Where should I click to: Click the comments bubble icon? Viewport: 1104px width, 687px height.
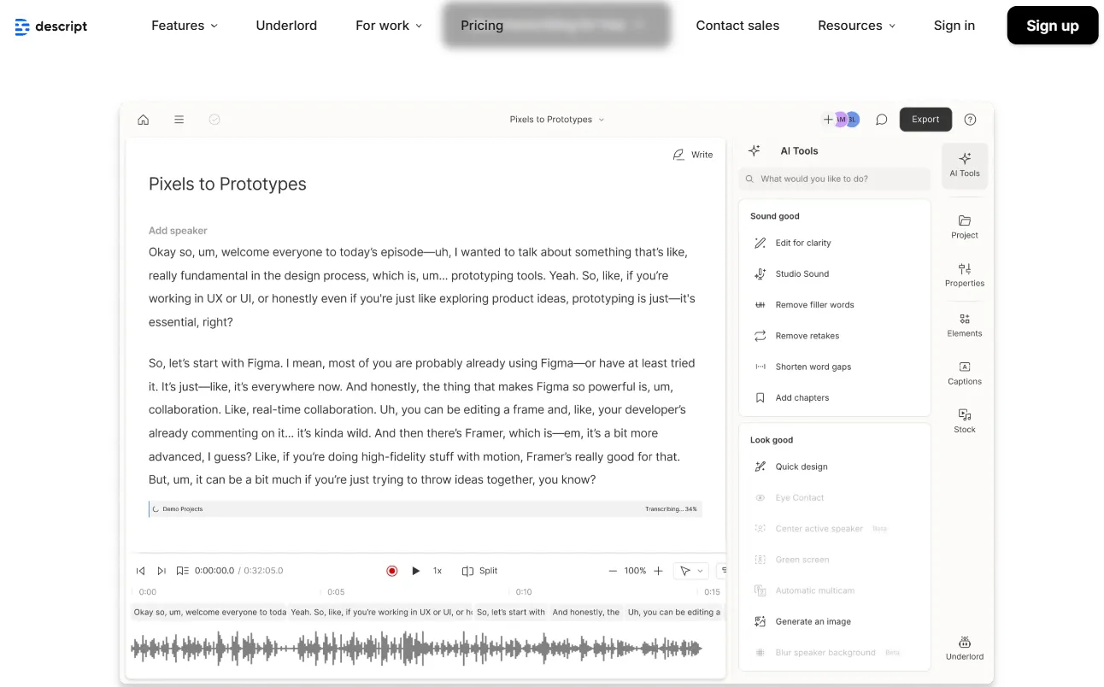882,120
